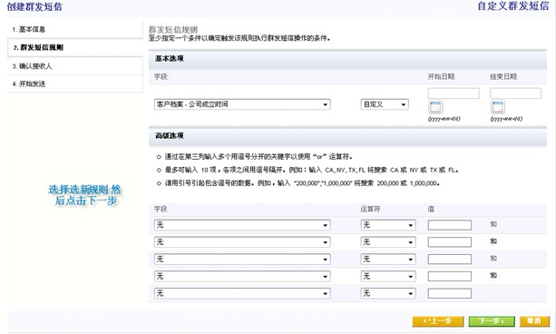Click the 运算符 column label
556x334 pixels.
pyautogui.click(x=370, y=209)
